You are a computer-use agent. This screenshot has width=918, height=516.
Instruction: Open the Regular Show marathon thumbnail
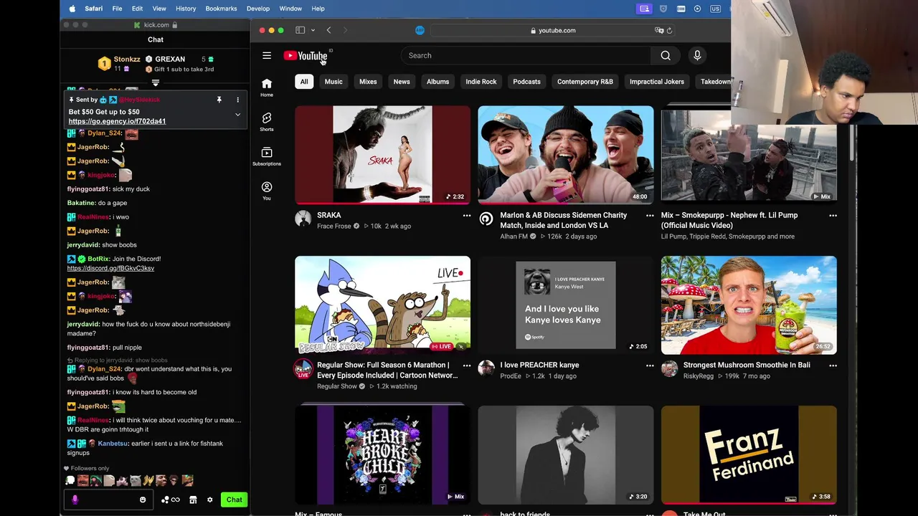pyautogui.click(x=383, y=305)
